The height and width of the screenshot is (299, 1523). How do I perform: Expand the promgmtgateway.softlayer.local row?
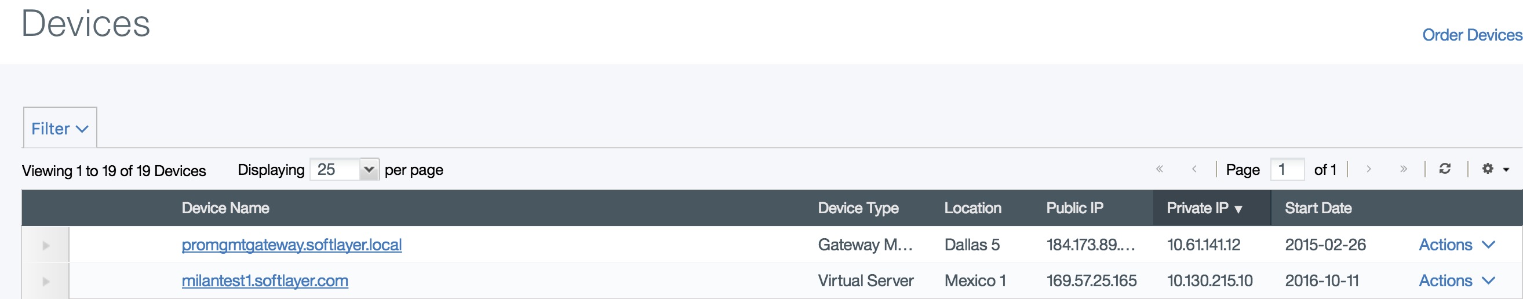click(x=46, y=245)
